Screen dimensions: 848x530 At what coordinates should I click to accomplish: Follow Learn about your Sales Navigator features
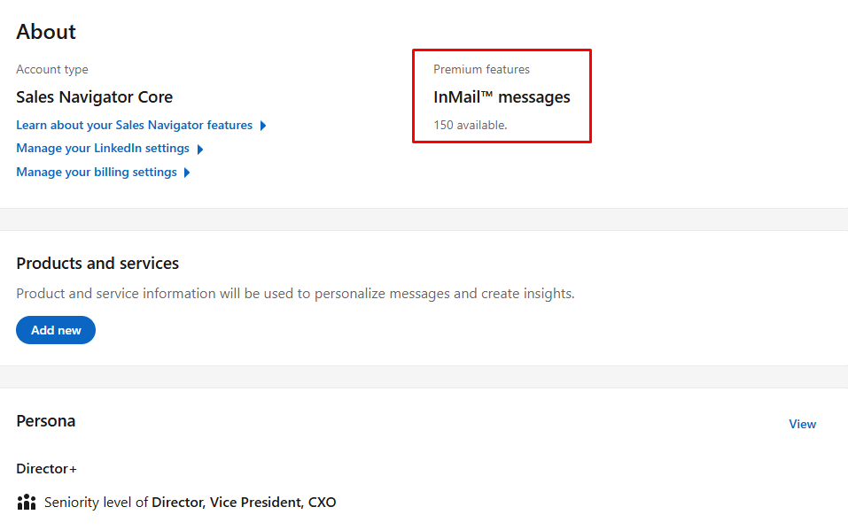133,125
